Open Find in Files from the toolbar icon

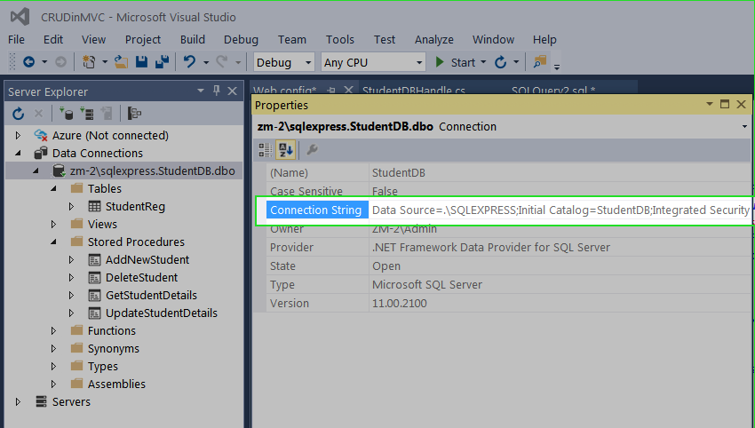pyautogui.click(x=540, y=62)
